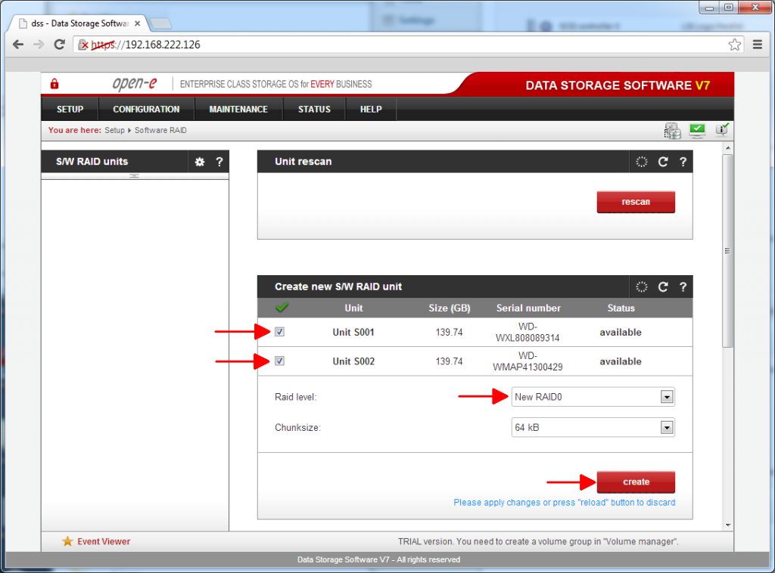
Task: Expand the browser menu at top right
Action: coord(757,45)
